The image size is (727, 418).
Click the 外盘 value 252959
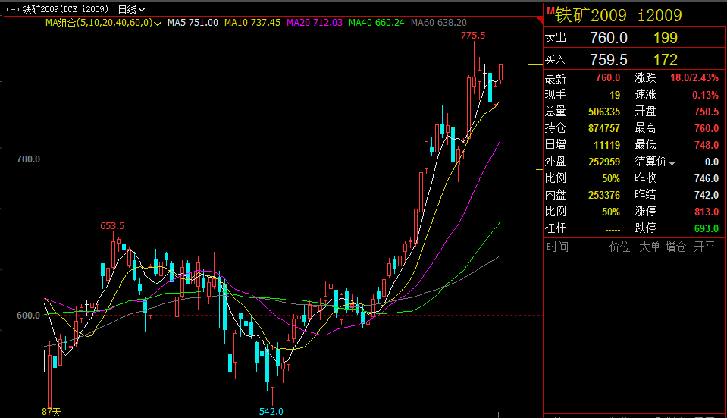pyautogui.click(x=604, y=162)
